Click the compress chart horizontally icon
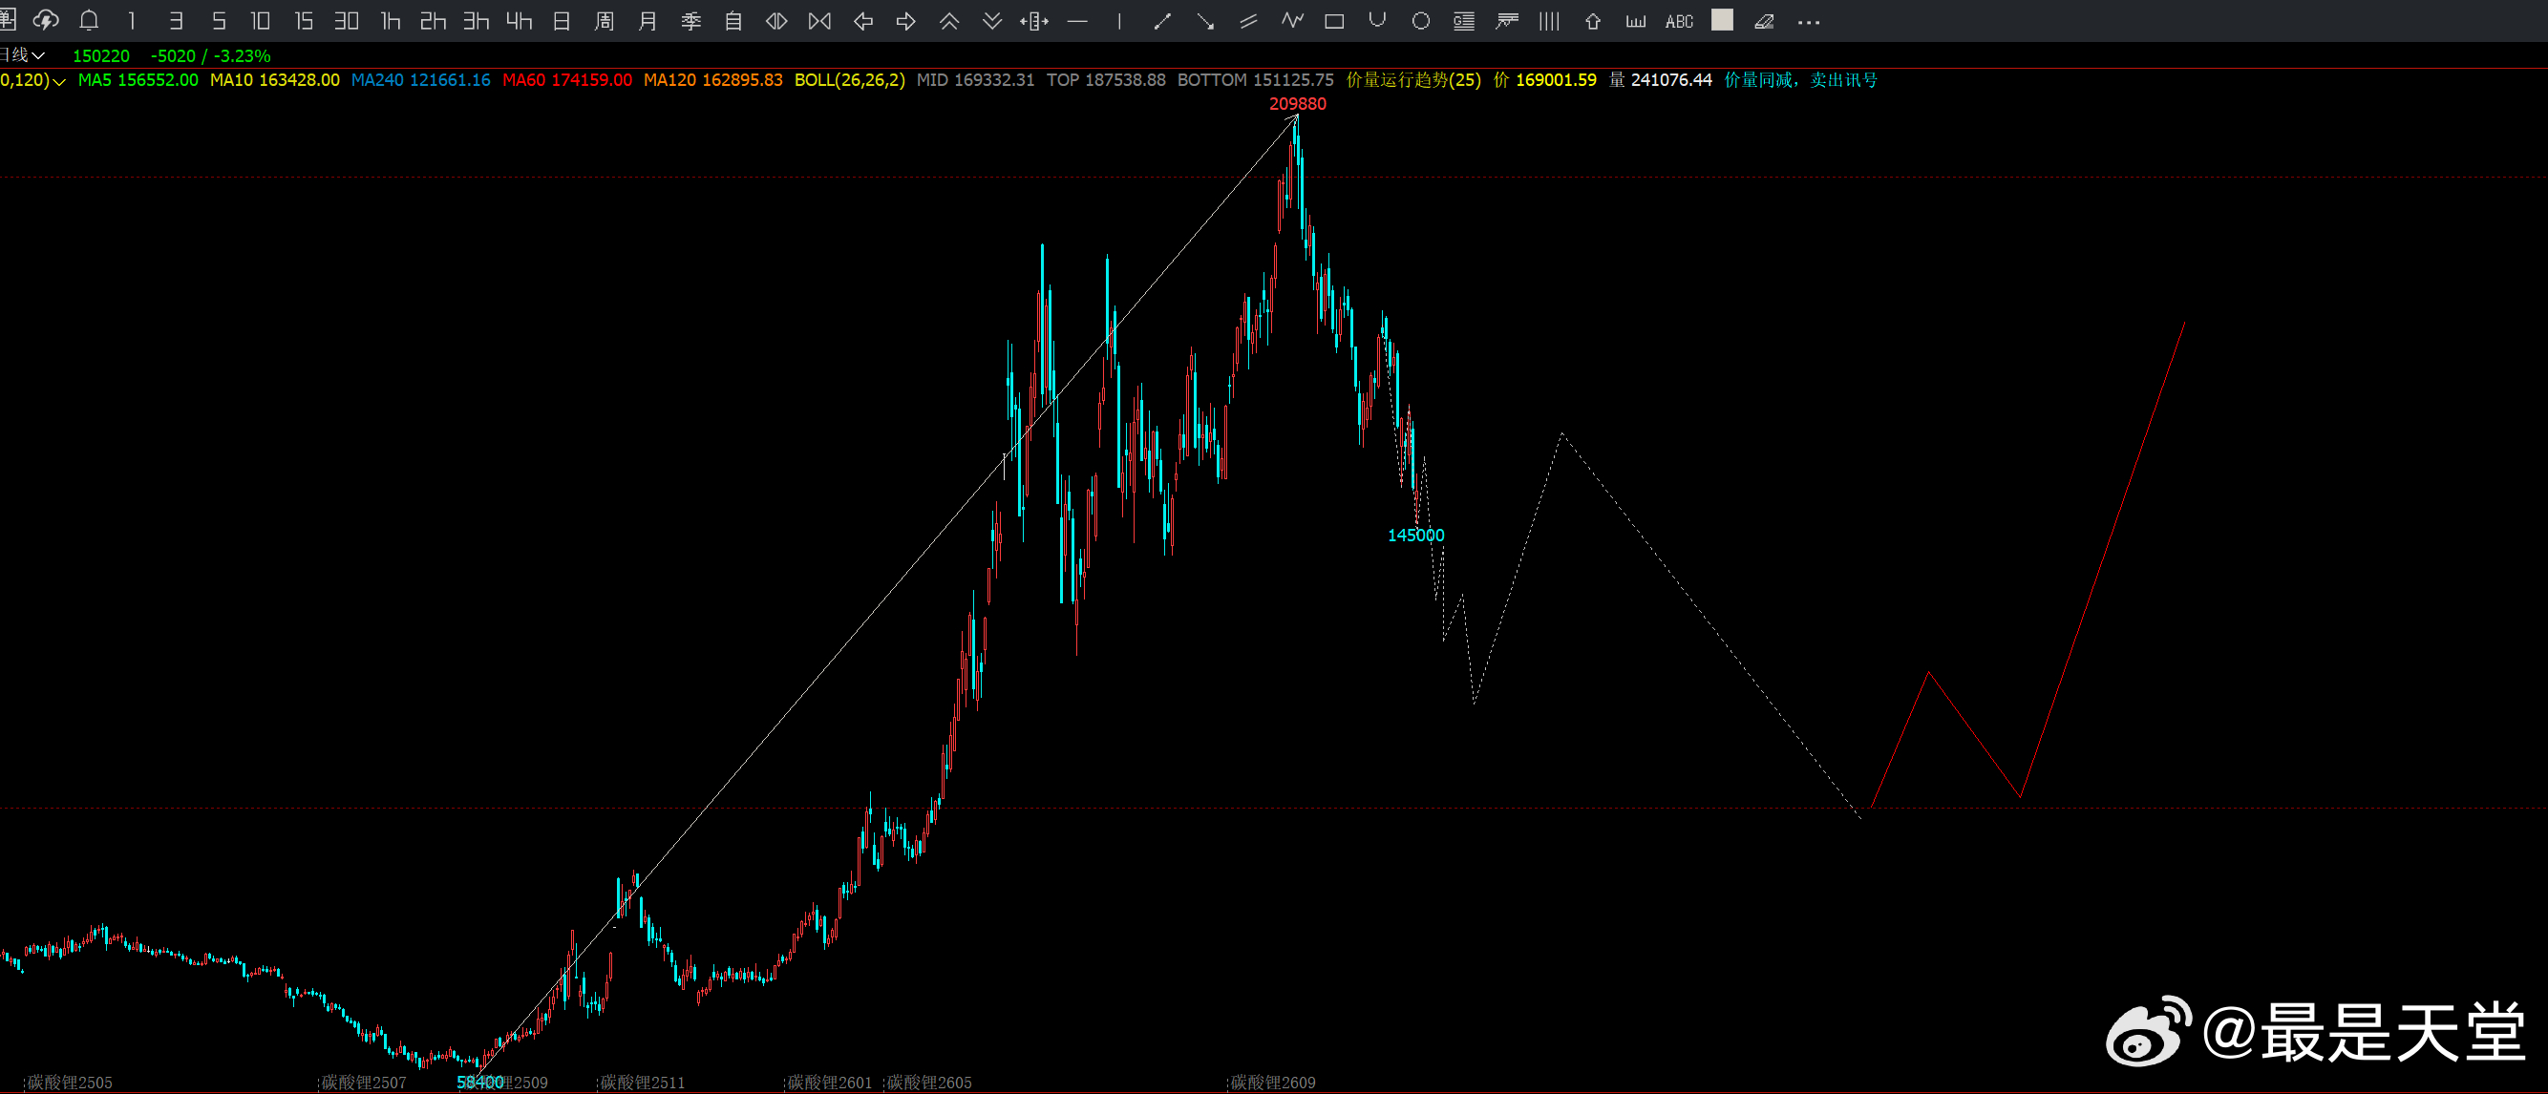 820,21
